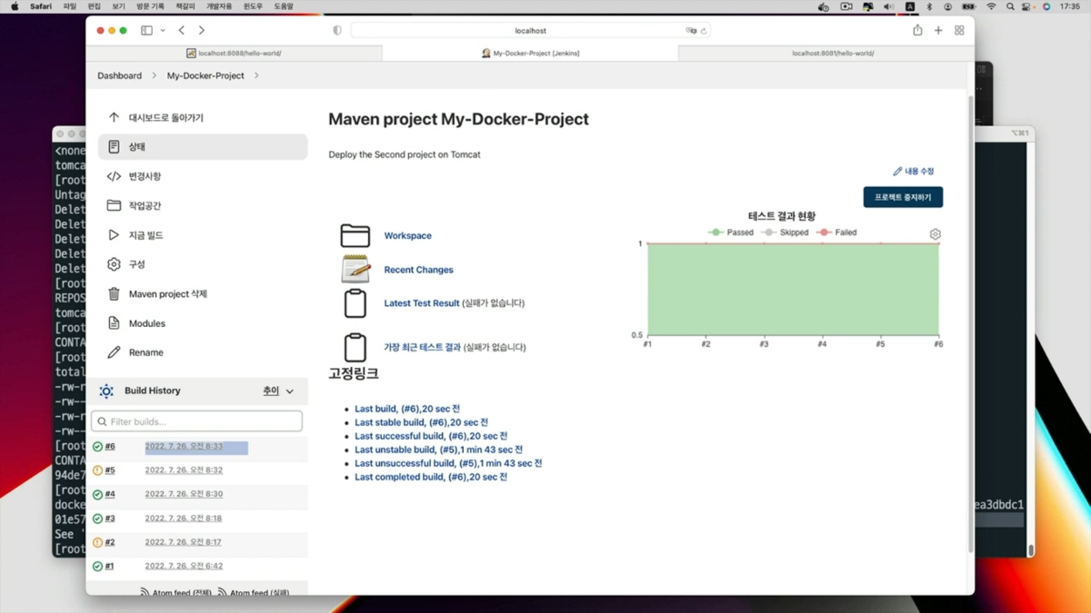Open build date 2022. 7. 26. 오전 6:42

[184, 566]
